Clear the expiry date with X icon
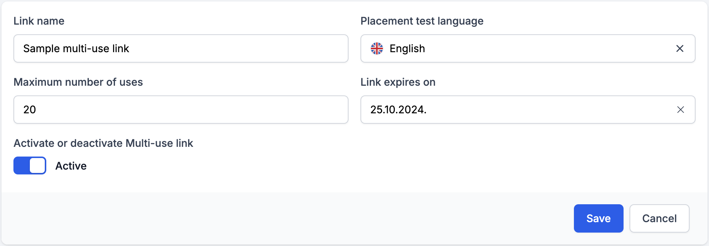The width and height of the screenshot is (709, 246). point(681,110)
